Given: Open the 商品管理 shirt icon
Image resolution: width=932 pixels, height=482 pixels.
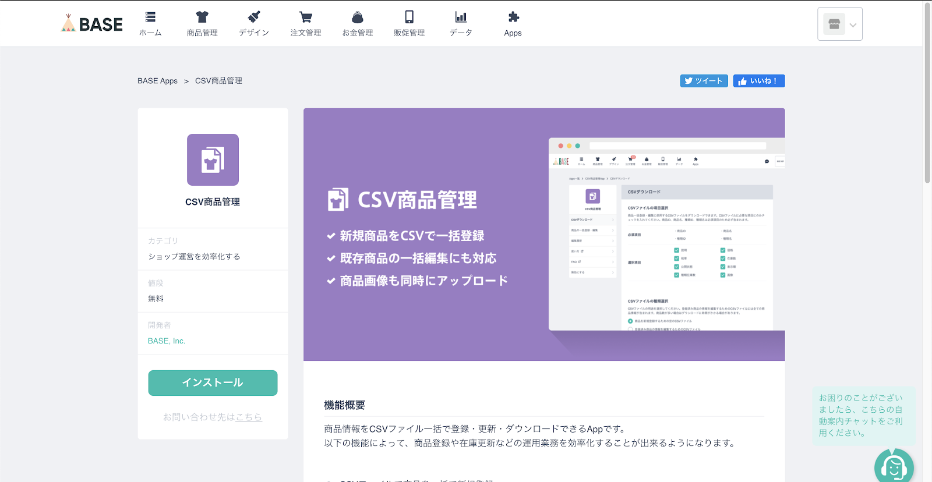Looking at the screenshot, I should pyautogui.click(x=202, y=17).
